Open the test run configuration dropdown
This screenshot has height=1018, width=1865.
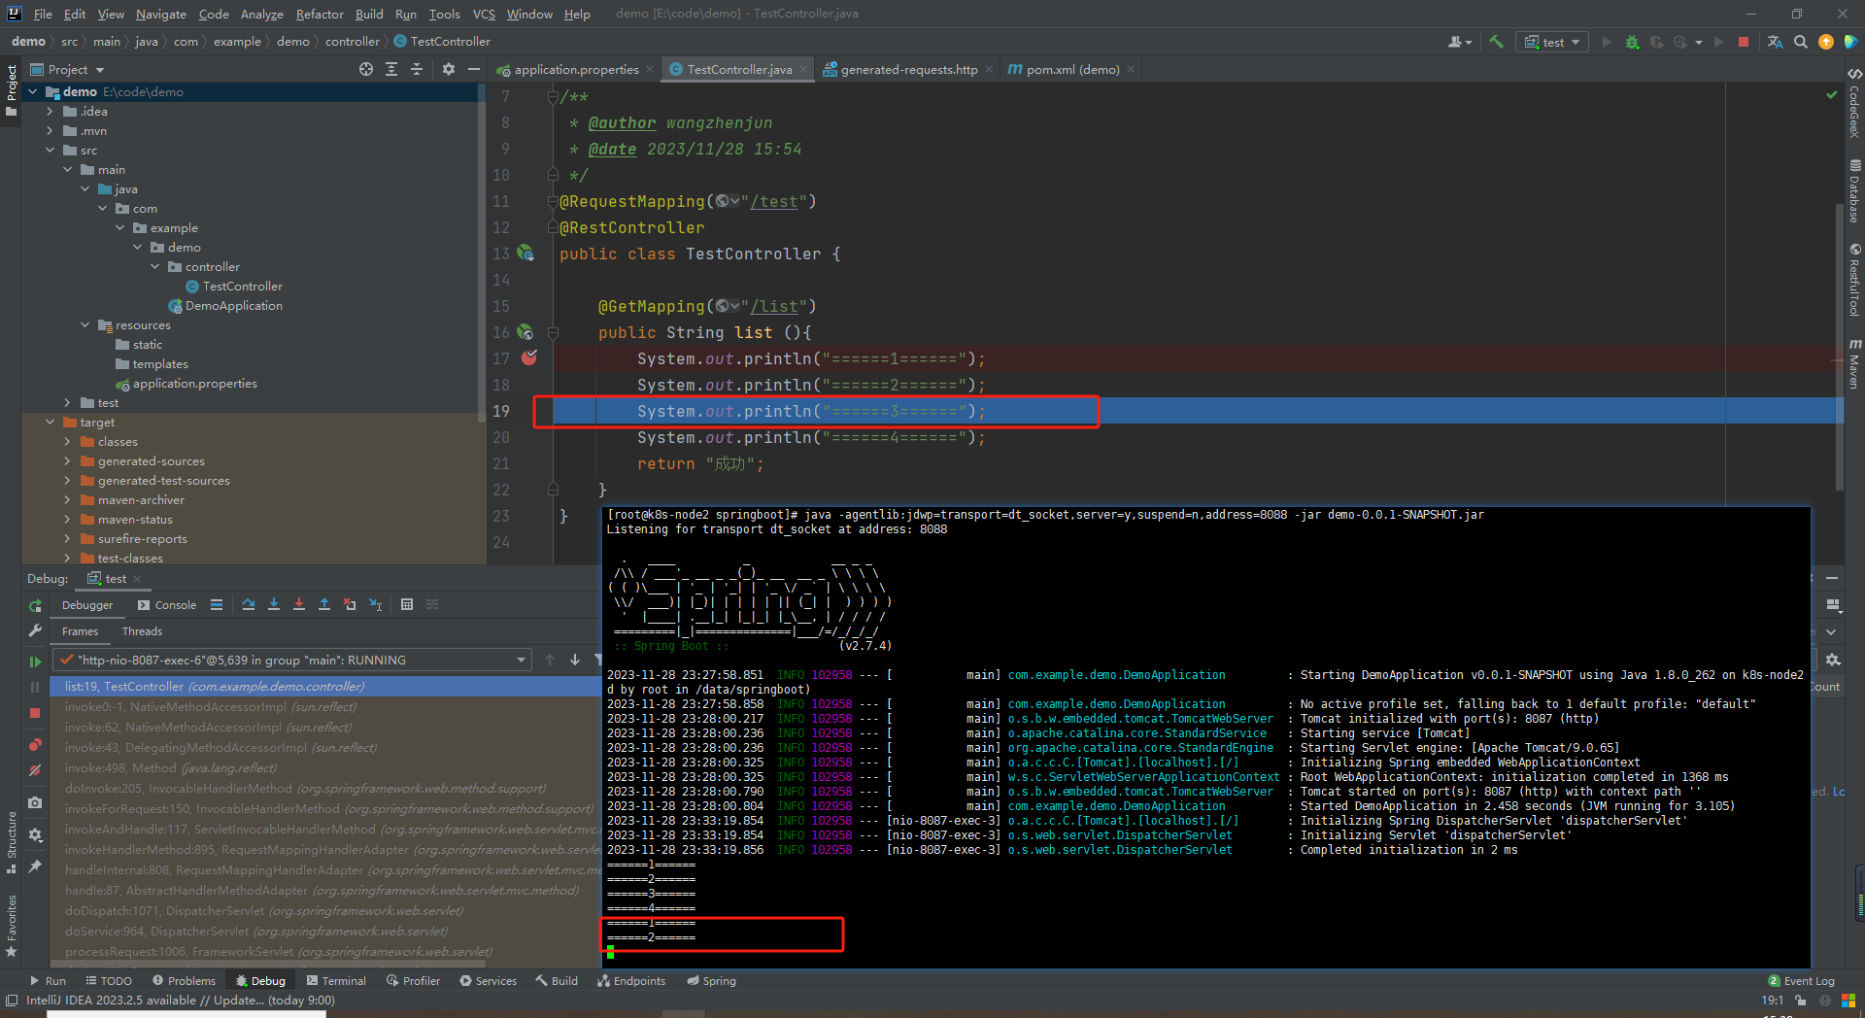(x=1552, y=42)
